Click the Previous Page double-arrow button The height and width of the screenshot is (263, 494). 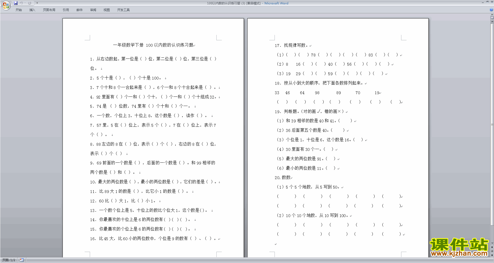pyautogui.click(x=492, y=247)
